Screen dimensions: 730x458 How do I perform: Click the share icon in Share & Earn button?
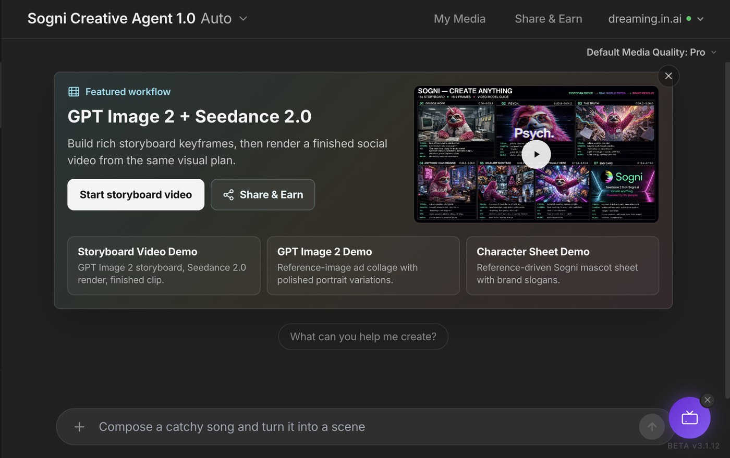(x=228, y=195)
